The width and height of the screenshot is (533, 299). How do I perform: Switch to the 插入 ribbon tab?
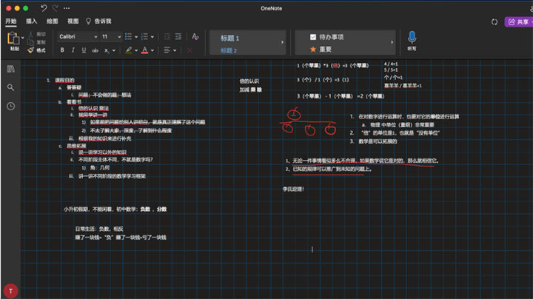click(x=32, y=21)
